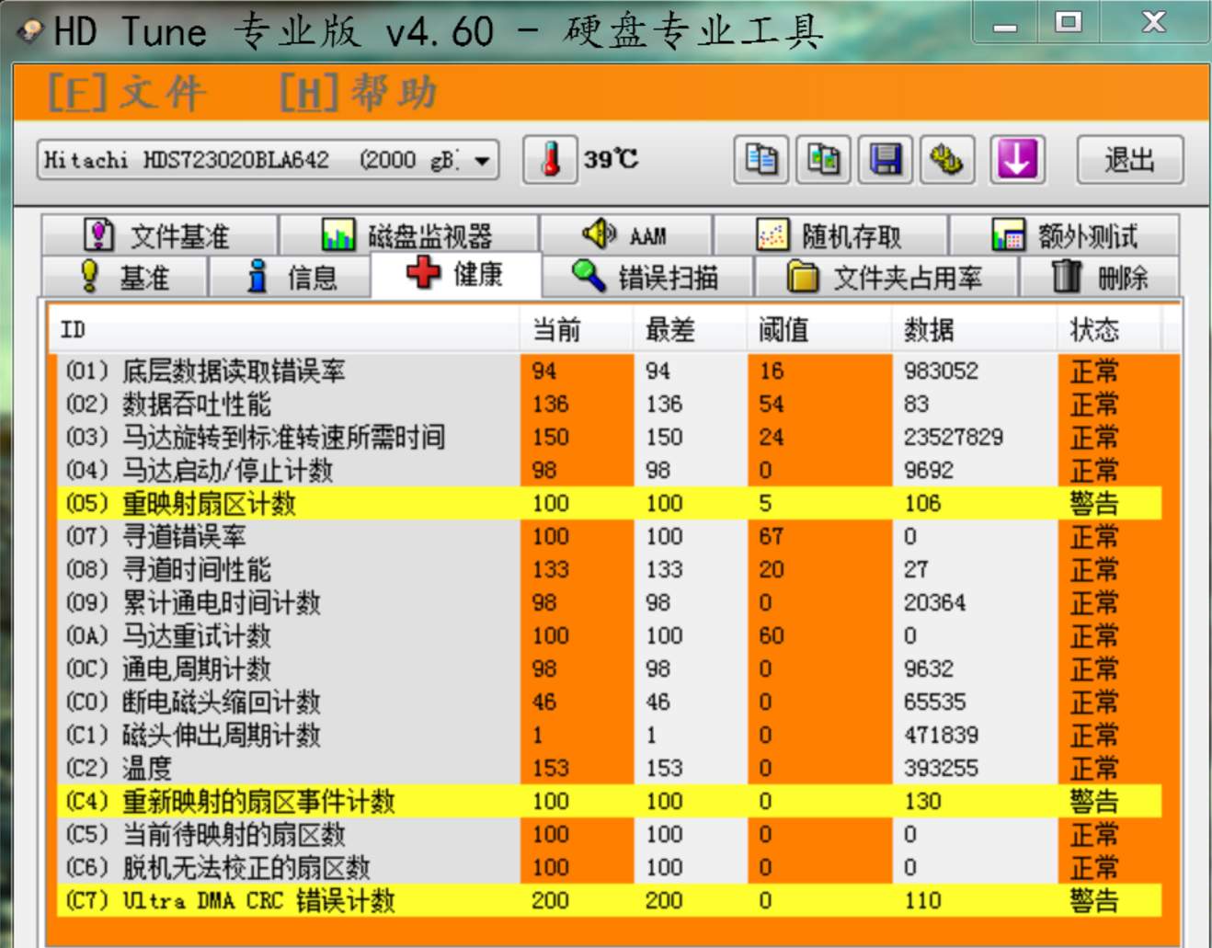
Task: Open the 帮助 menu
Action: [360, 93]
